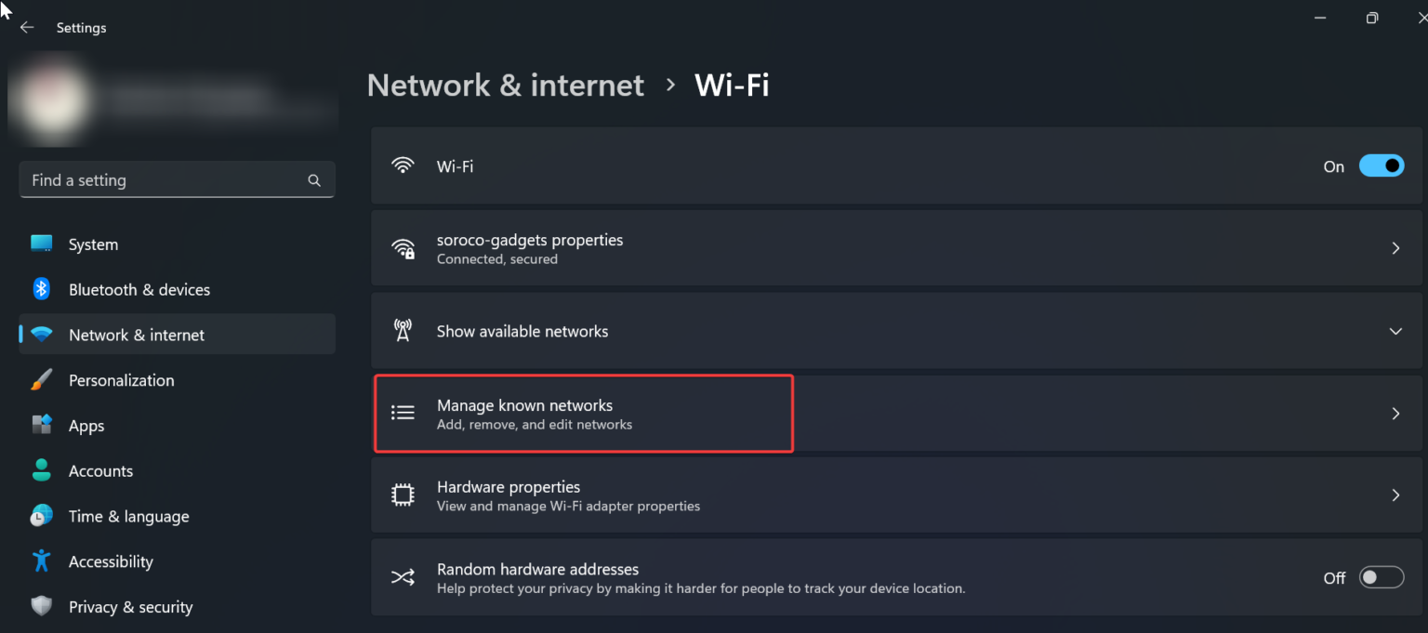Select System in the sidebar

tap(93, 244)
